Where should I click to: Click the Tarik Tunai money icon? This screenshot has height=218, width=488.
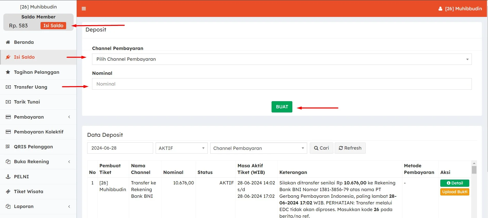click(8, 102)
